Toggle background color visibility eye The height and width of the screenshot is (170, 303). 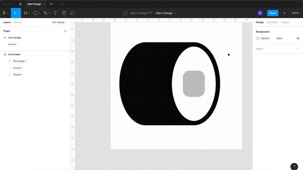(x=298, y=38)
